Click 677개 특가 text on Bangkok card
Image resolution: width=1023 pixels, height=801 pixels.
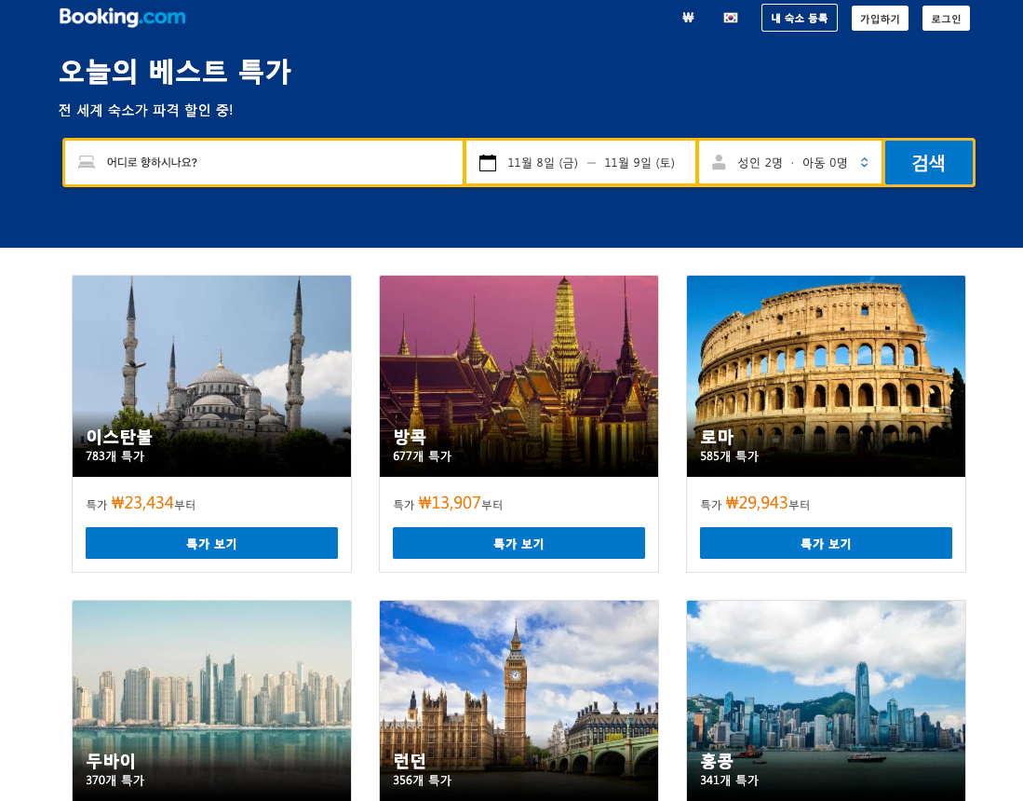tap(422, 456)
